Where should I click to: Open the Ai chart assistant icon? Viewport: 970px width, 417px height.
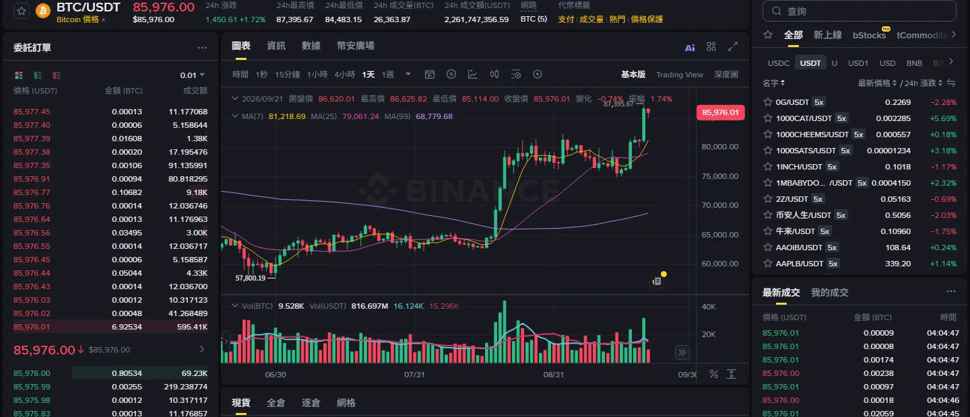[690, 47]
